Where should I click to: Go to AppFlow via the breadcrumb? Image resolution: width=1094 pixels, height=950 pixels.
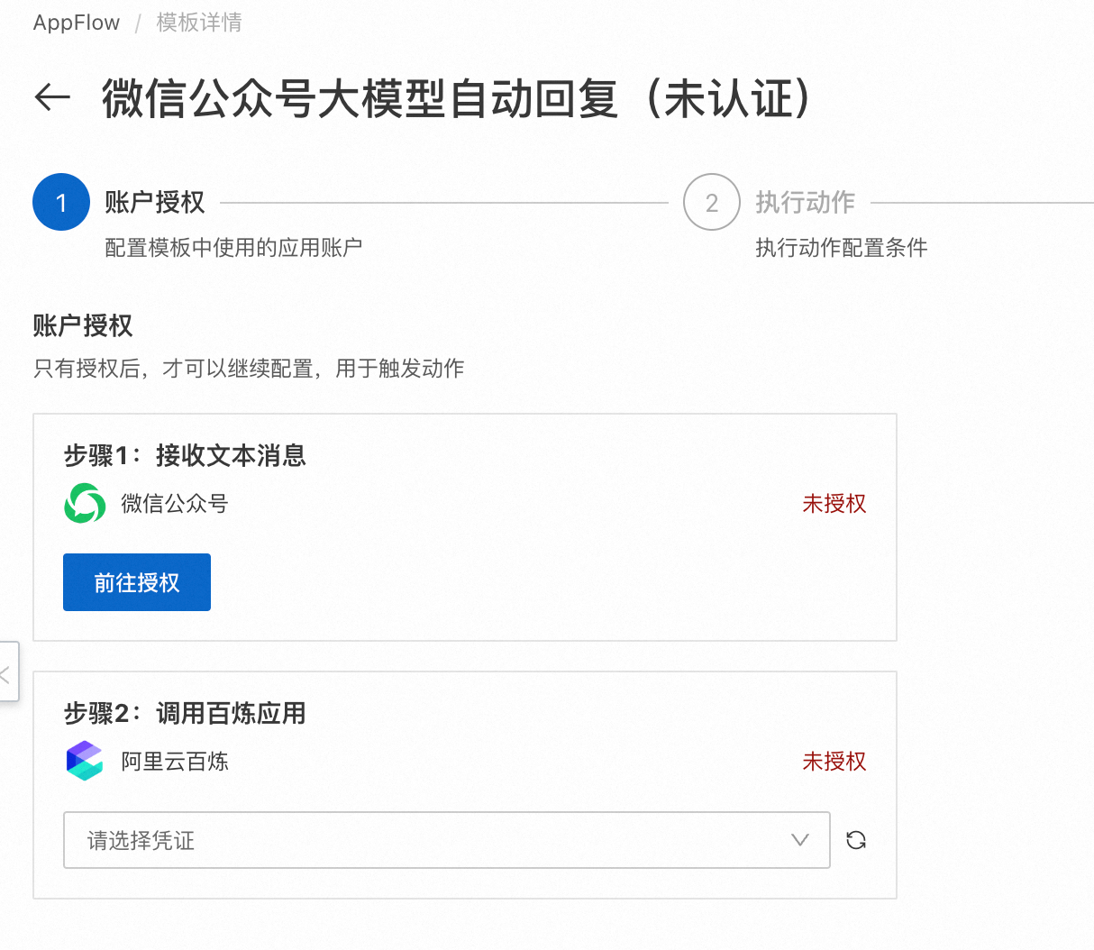coord(77,23)
